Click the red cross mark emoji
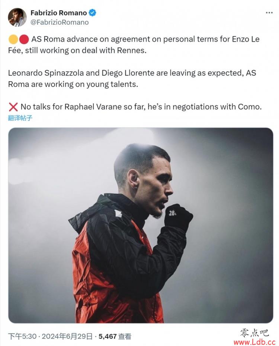Viewport: 279px width, 346px height. pos(13,107)
